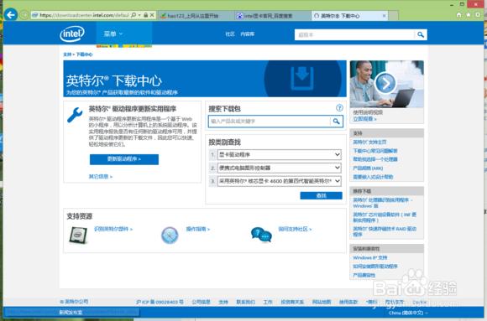This screenshot has height=321, width=487.
Task: Open the 网站地图 footer link
Action: point(322,302)
